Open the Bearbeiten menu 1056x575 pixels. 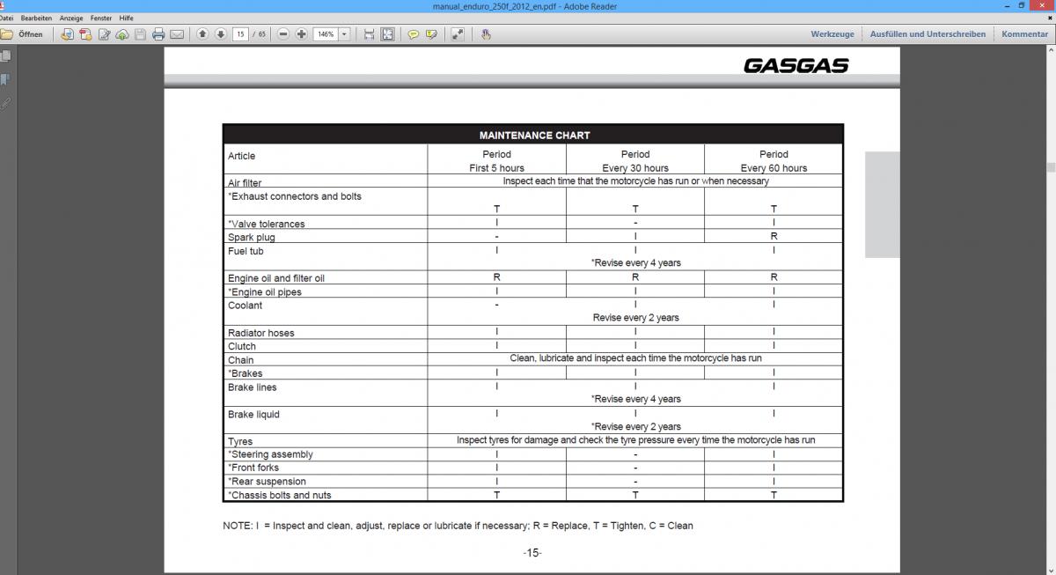(x=36, y=18)
